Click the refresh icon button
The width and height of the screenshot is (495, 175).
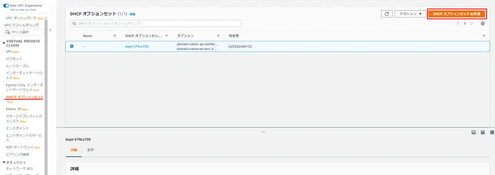387,14
